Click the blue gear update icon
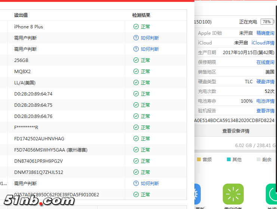 coord(197,194)
